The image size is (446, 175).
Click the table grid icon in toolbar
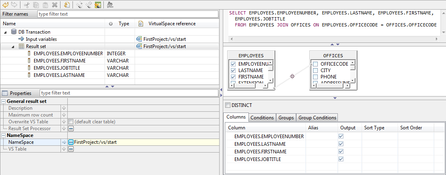click(x=98, y=5)
